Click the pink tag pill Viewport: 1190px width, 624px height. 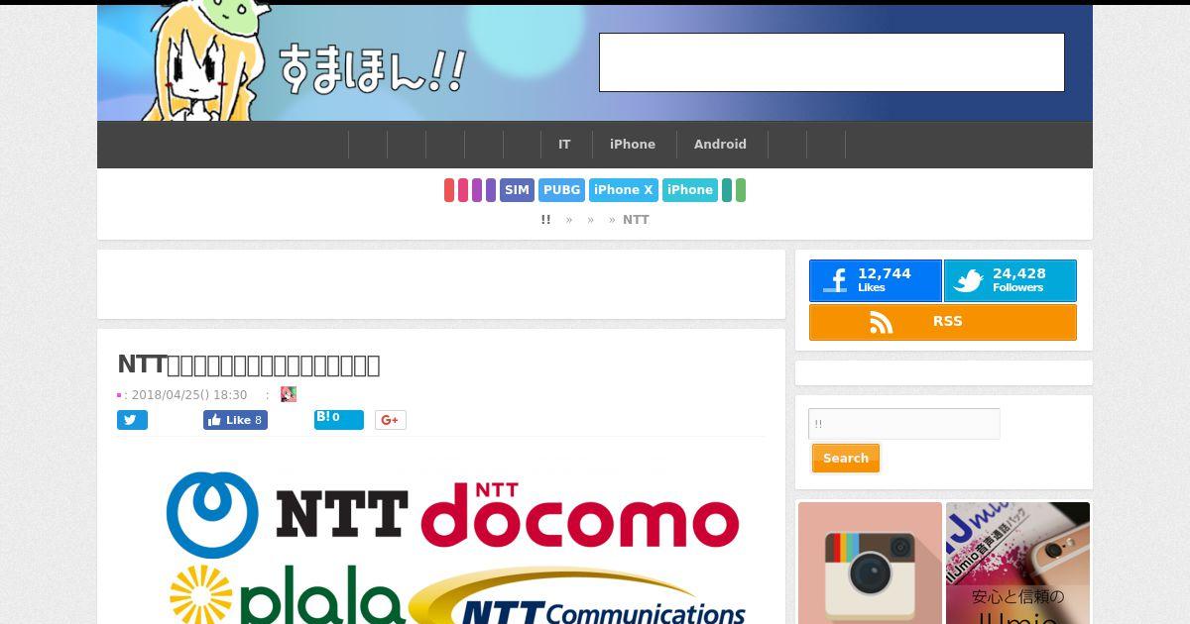coord(463,190)
